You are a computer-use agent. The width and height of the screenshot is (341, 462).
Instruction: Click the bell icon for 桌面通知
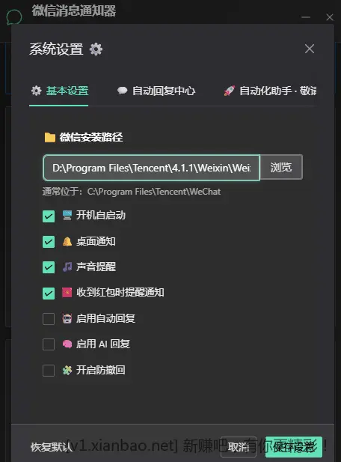click(67, 241)
